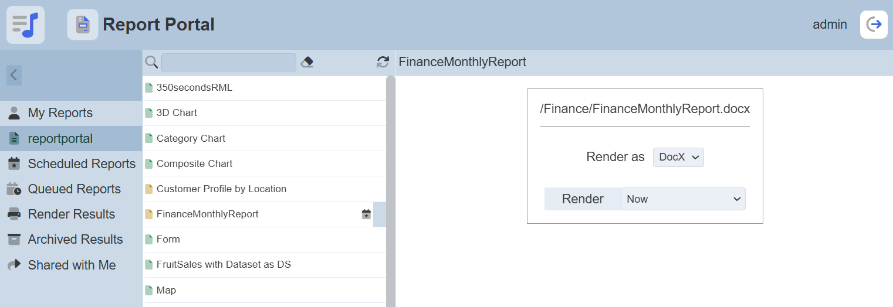
Task: Click the logout arrow icon
Action: pos(874,25)
